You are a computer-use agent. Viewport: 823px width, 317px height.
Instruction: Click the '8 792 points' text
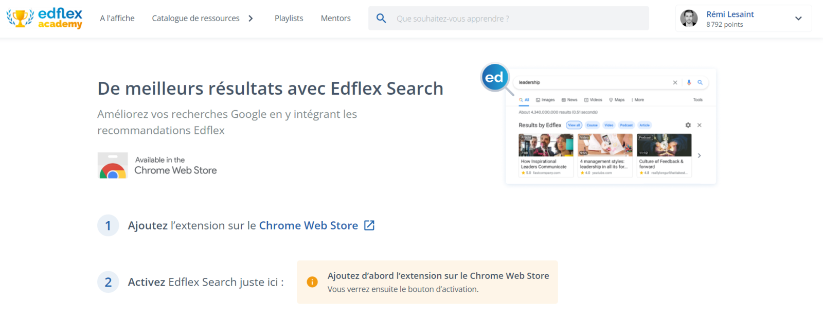click(724, 24)
